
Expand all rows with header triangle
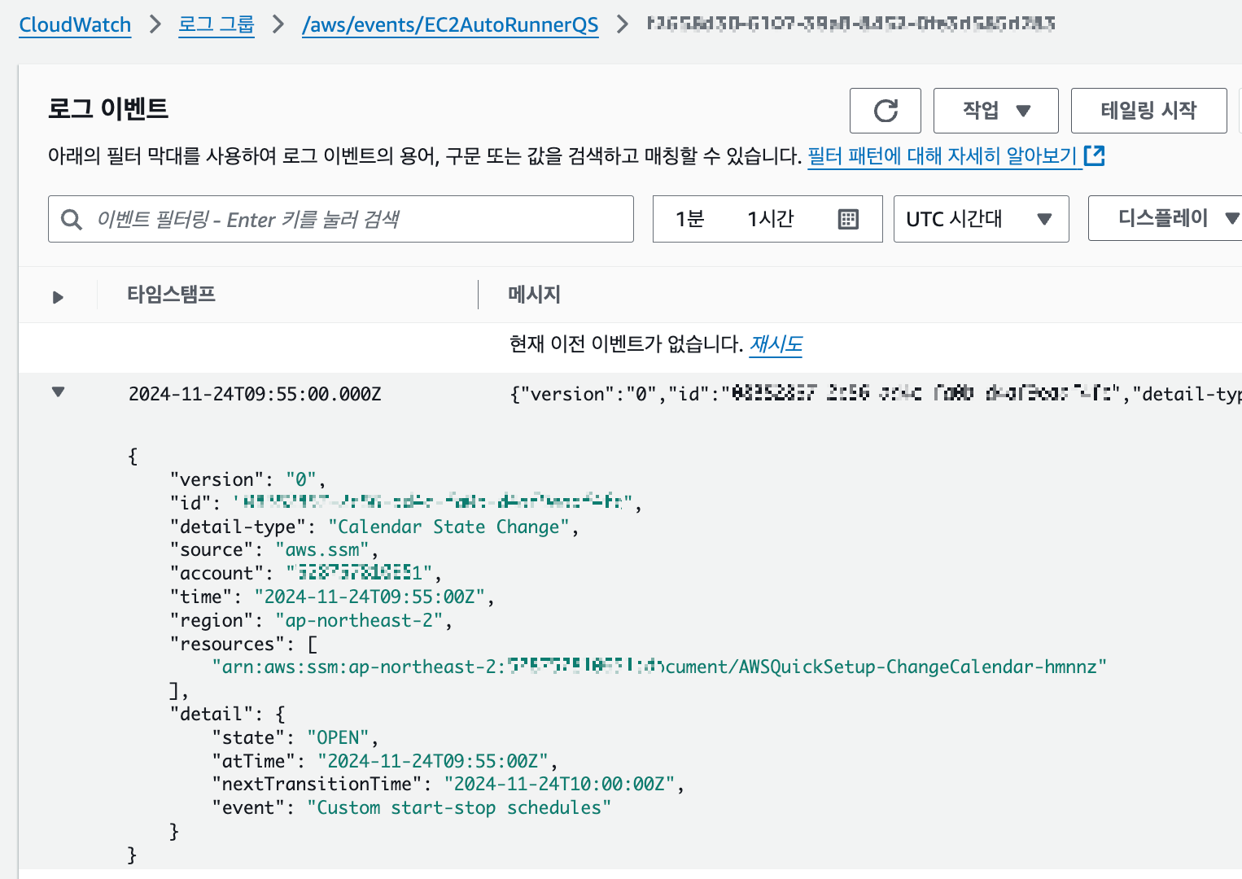(x=58, y=297)
